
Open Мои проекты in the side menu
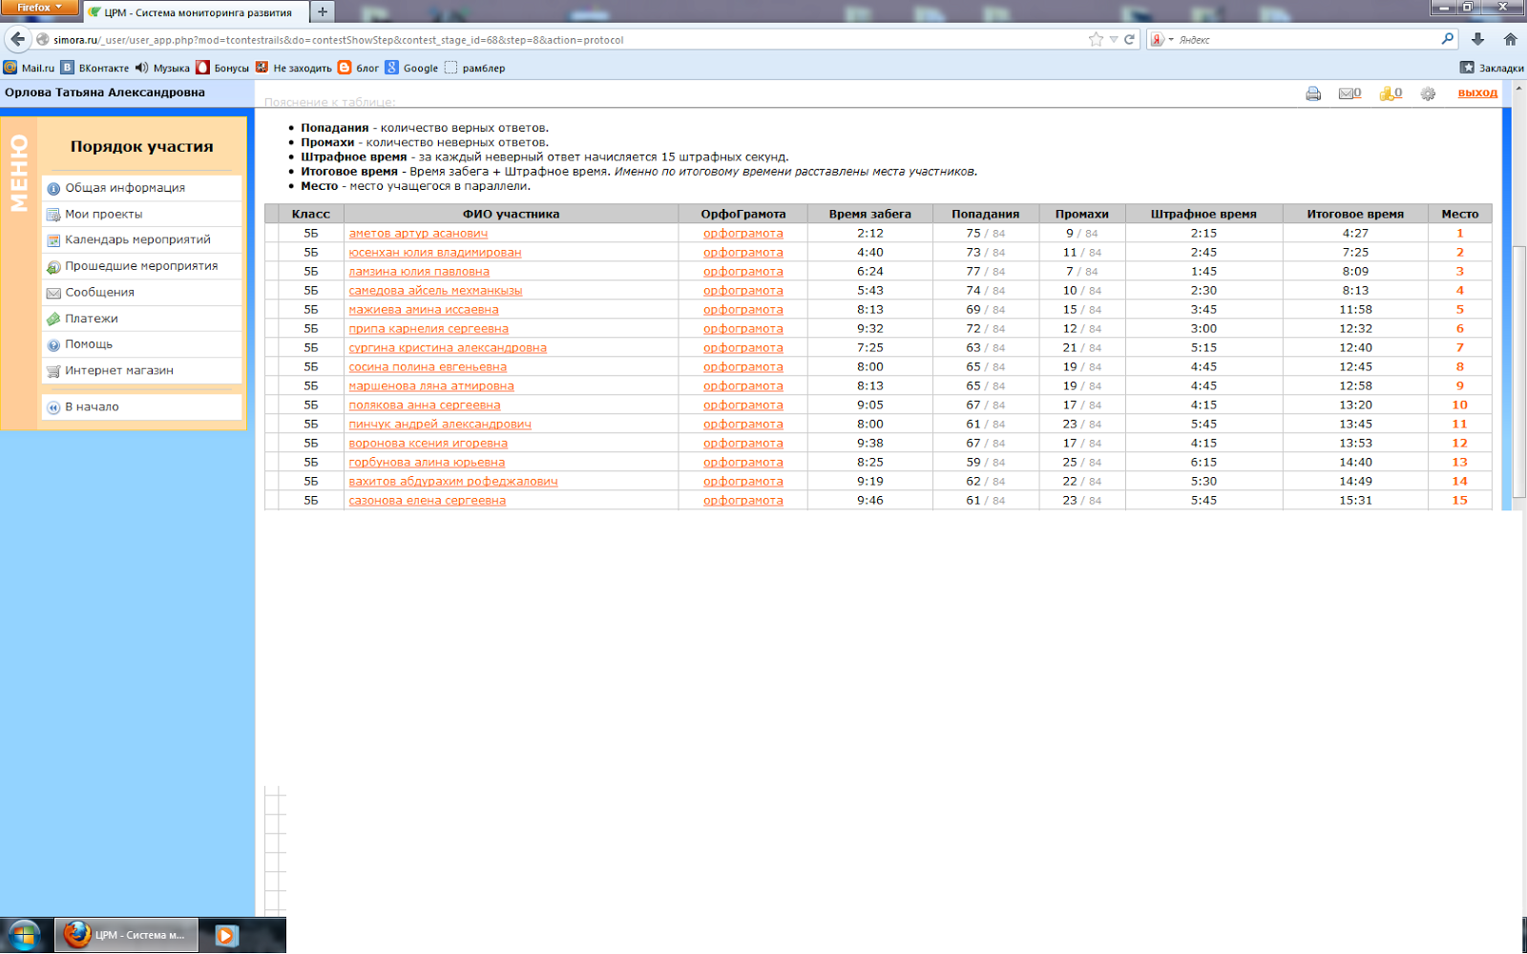click(142, 214)
